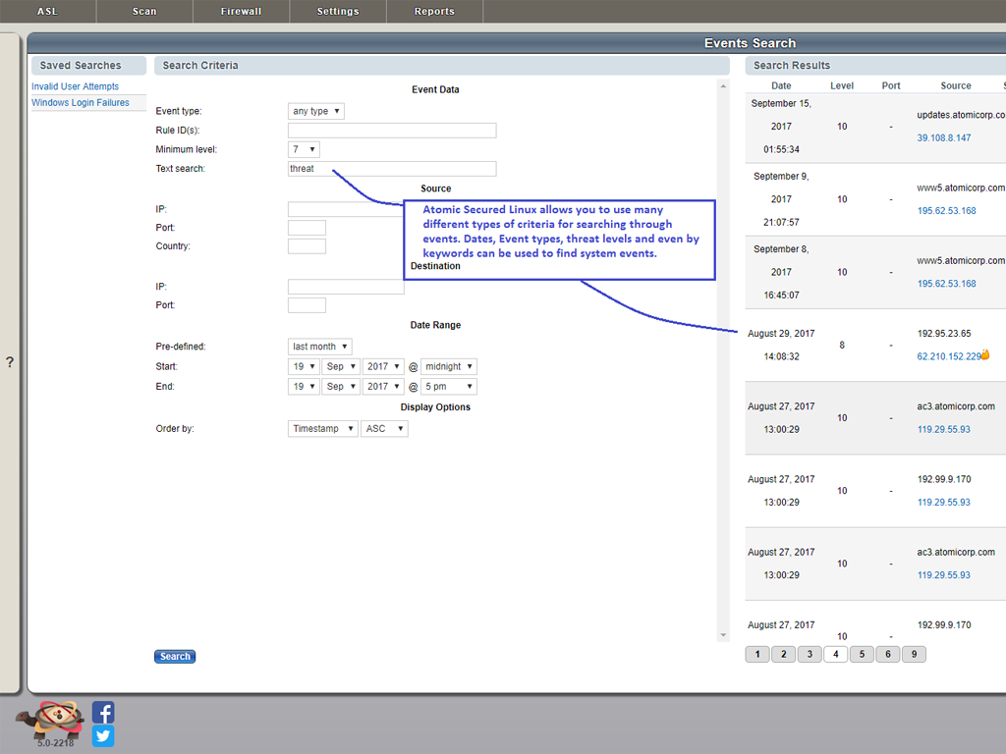Image resolution: width=1006 pixels, height=754 pixels.
Task: Open the Pre-defined date range dropdown
Action: (319, 347)
